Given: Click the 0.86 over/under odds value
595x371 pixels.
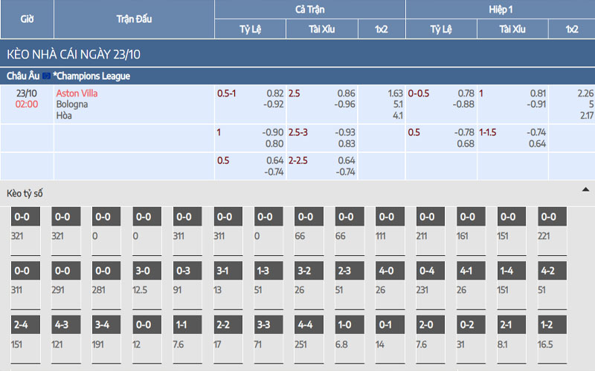Looking at the screenshot, I should coord(346,93).
